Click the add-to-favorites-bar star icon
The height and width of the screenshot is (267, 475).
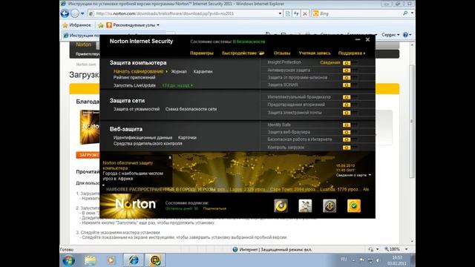click(101, 25)
